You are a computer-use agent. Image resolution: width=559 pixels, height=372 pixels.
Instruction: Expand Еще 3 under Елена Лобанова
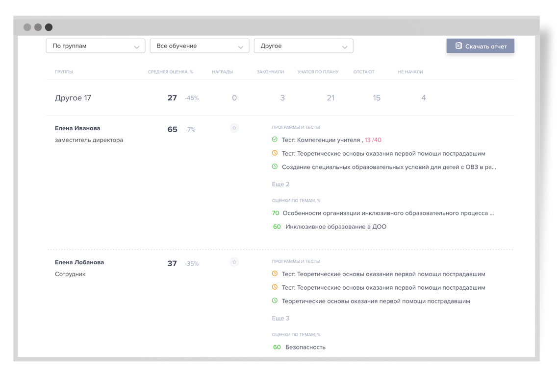(280, 318)
